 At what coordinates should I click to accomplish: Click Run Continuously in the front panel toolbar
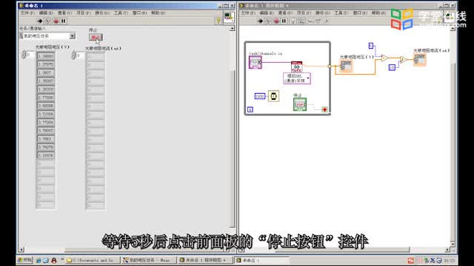(x=47, y=21)
